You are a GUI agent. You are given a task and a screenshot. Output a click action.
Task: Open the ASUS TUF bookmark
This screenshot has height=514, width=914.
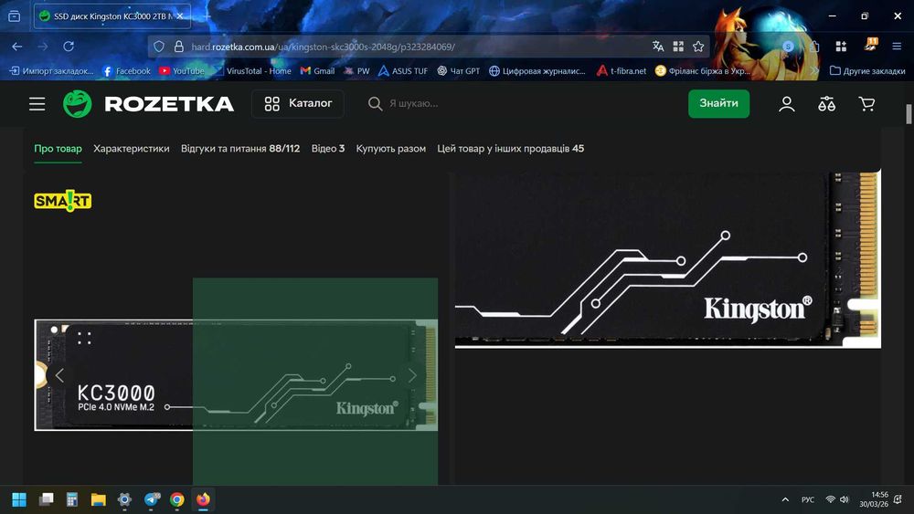coord(403,71)
